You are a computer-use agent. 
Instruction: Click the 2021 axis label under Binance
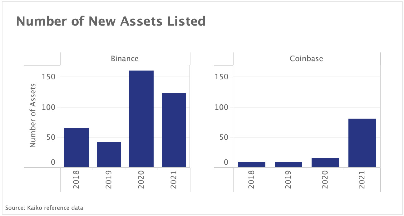174,179
